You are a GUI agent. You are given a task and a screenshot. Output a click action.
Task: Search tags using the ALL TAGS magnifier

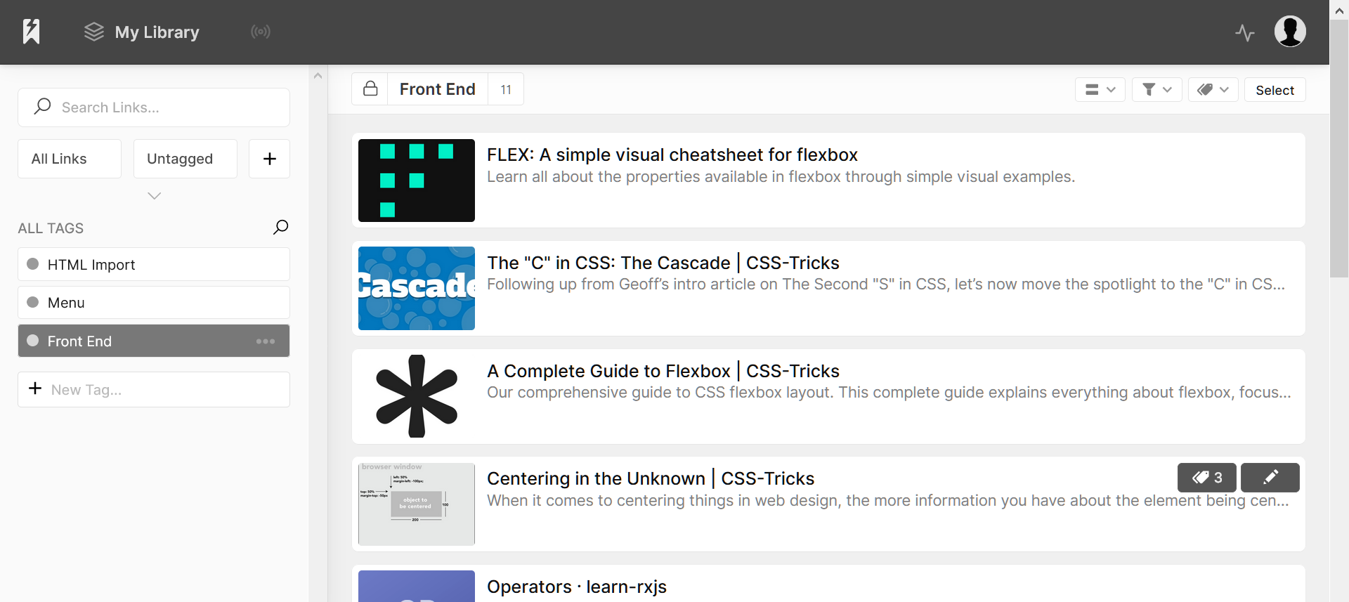pos(281,227)
